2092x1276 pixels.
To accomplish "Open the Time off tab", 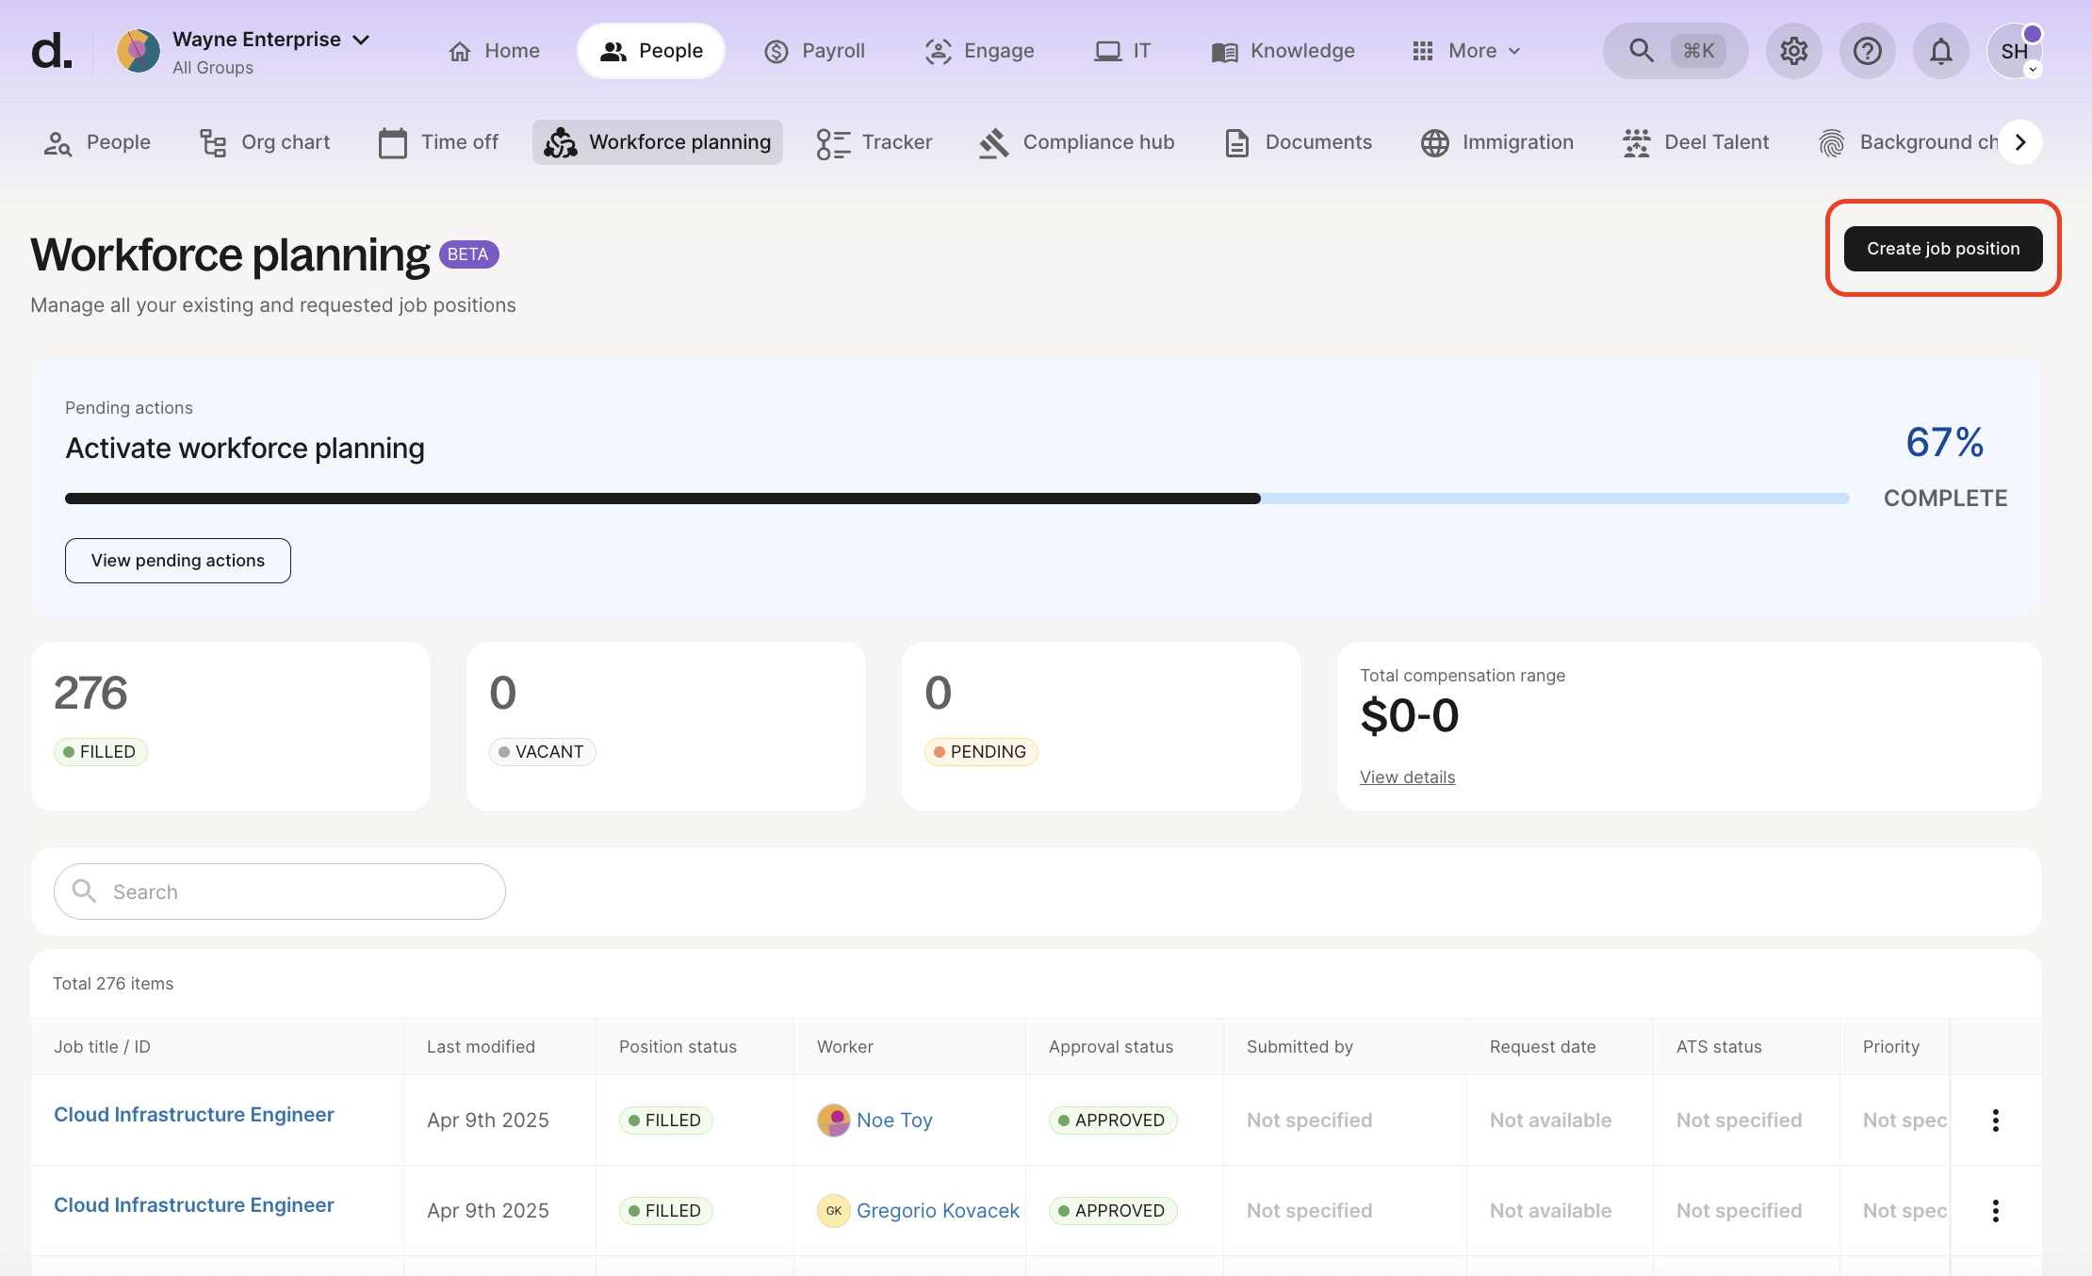I will point(438,142).
